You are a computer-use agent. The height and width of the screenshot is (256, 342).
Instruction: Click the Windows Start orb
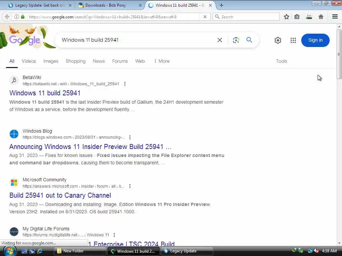10,251
